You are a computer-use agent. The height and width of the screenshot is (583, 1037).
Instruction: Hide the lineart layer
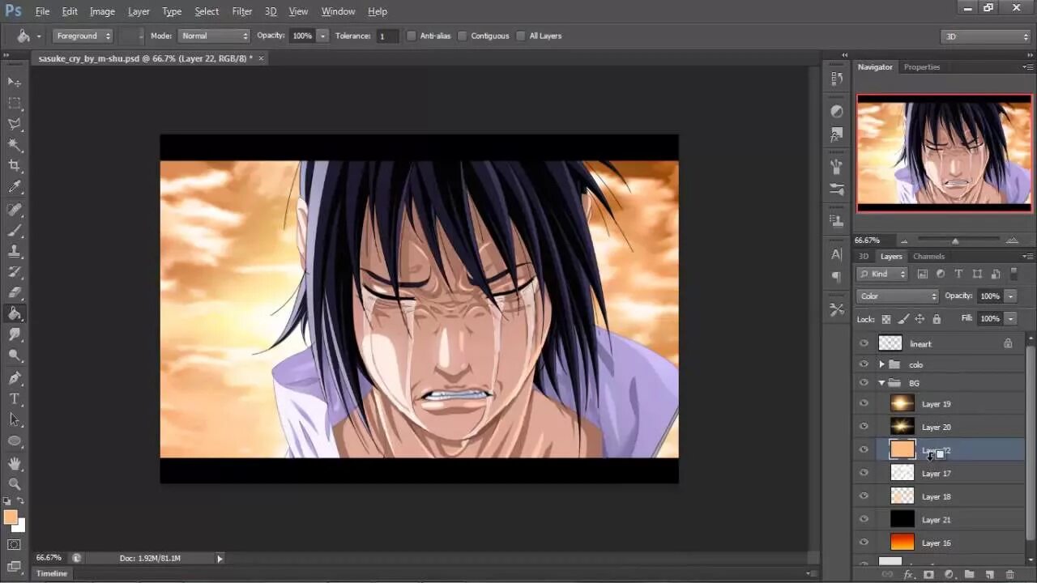point(864,343)
